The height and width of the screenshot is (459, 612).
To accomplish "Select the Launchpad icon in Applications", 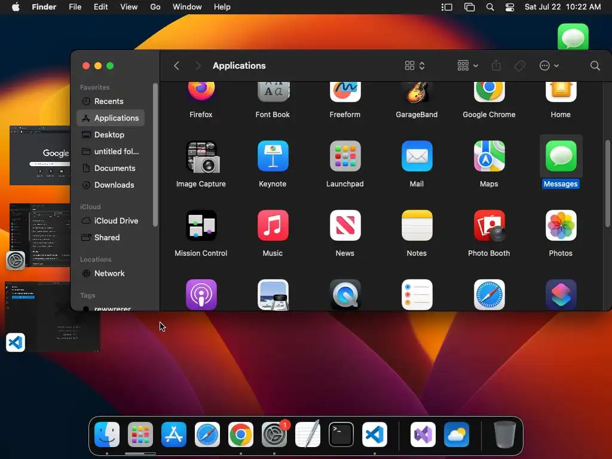I will coord(345,156).
